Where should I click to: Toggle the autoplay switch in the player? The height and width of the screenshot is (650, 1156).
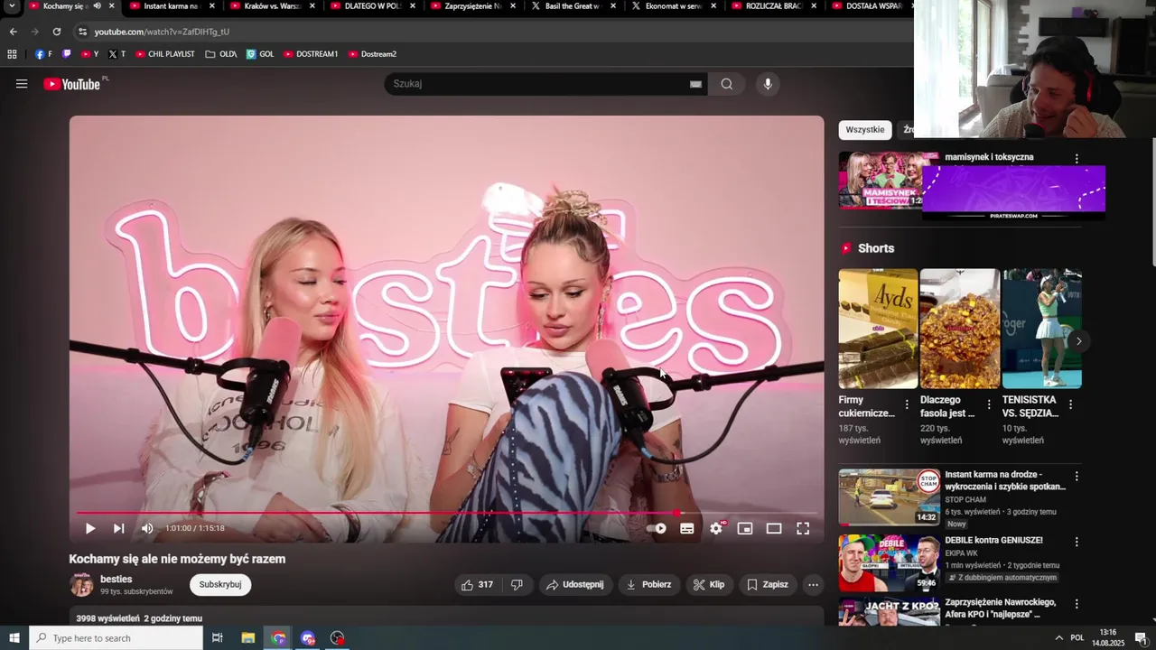(x=657, y=528)
